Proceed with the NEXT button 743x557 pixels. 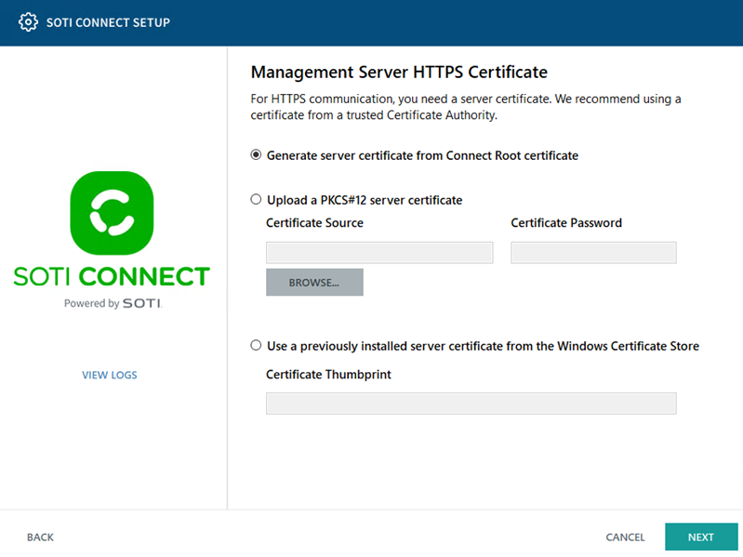701,537
